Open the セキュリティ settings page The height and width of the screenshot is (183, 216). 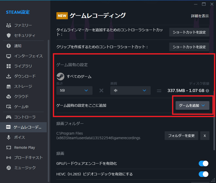pyautogui.click(x=23, y=35)
